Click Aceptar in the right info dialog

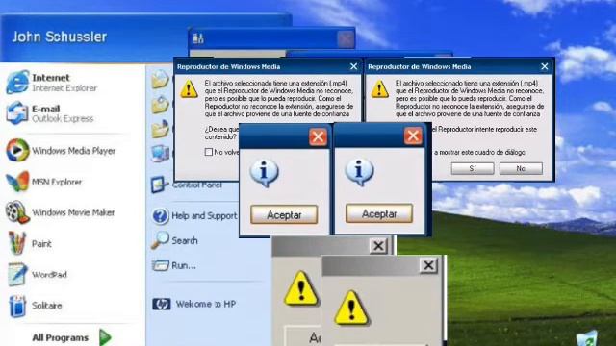click(379, 213)
